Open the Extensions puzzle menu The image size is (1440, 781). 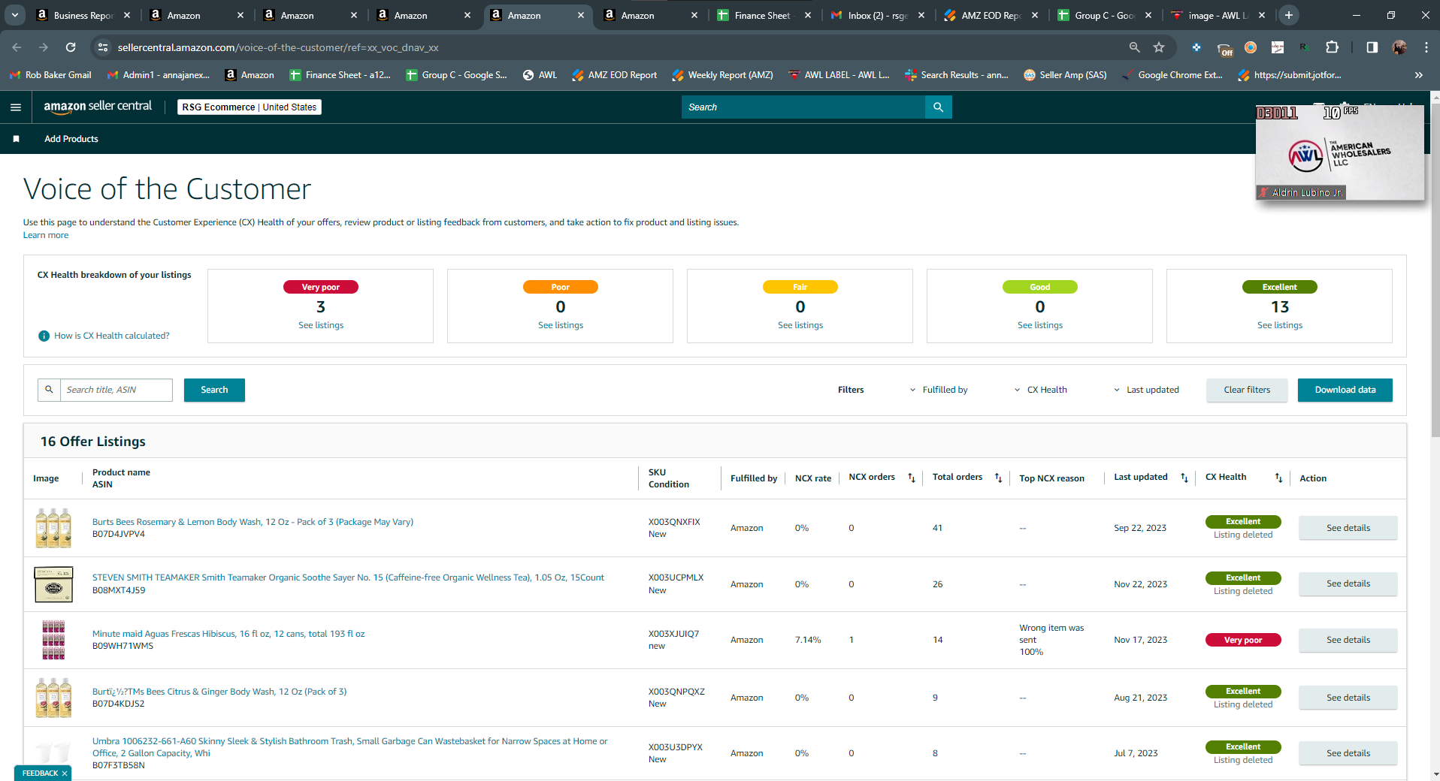(1332, 47)
